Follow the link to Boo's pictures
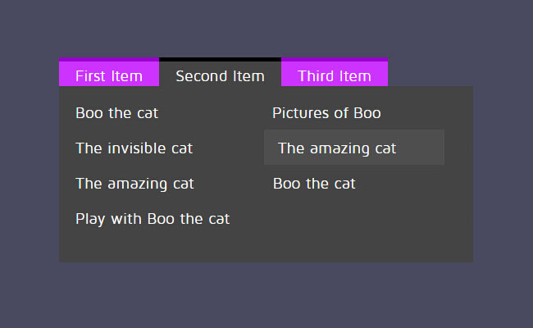Viewport: 533px width, 328px height. click(x=326, y=113)
